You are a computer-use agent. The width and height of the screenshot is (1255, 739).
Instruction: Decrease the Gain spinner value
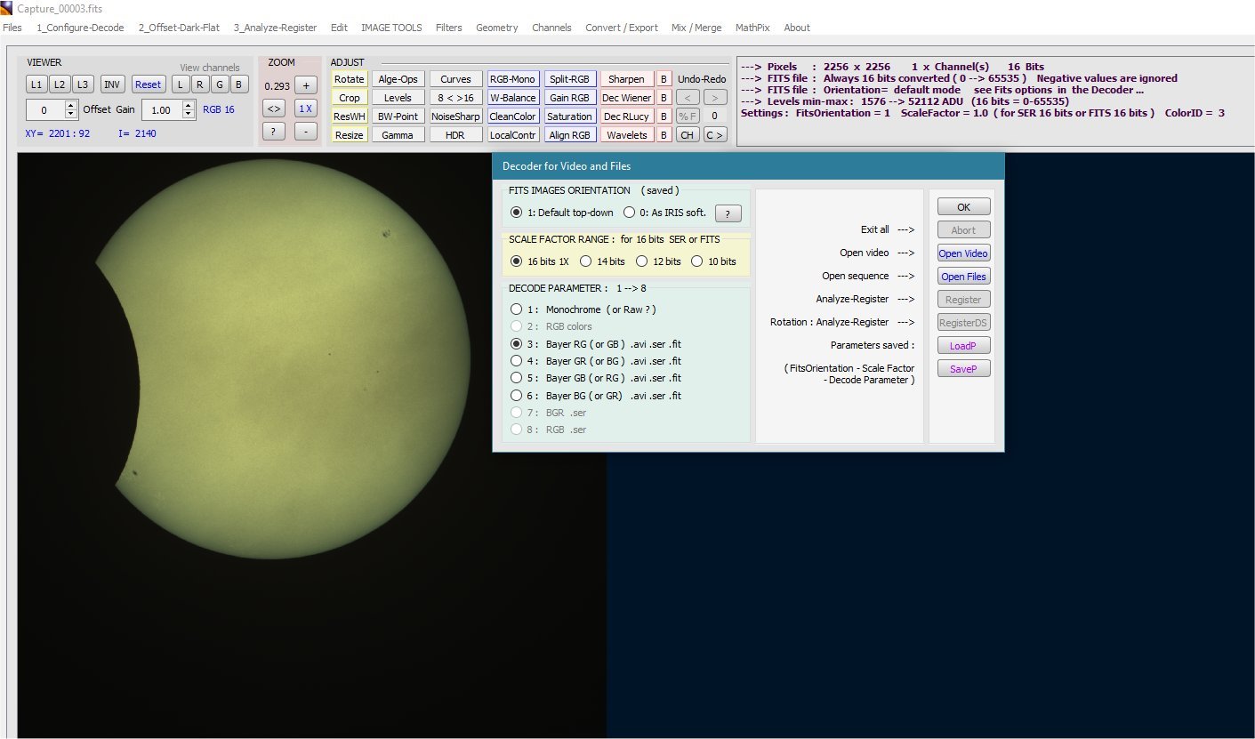(188, 114)
